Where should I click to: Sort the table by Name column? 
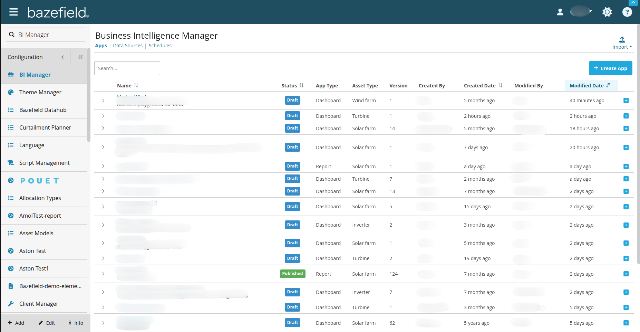click(x=136, y=85)
